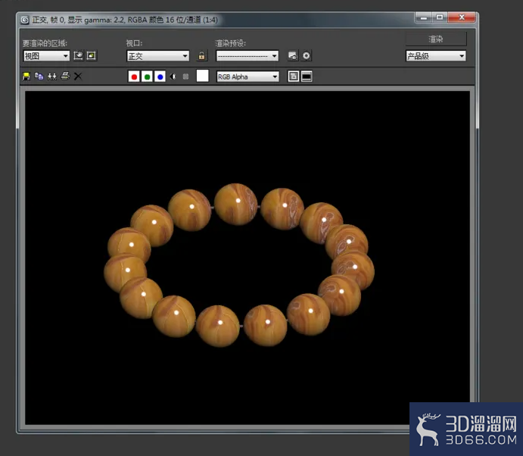Image resolution: width=523 pixels, height=456 pixels.
Task: Click the window title bar app icon
Action: coord(25,20)
